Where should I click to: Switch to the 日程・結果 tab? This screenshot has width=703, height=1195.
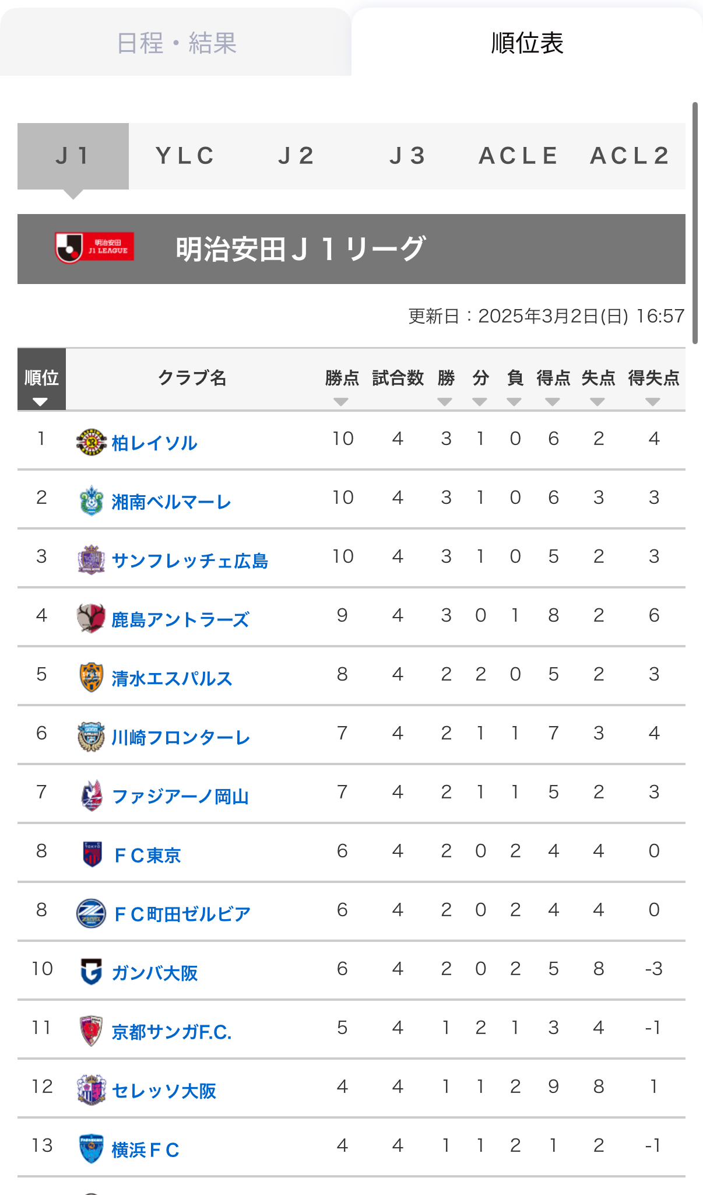[x=176, y=42]
